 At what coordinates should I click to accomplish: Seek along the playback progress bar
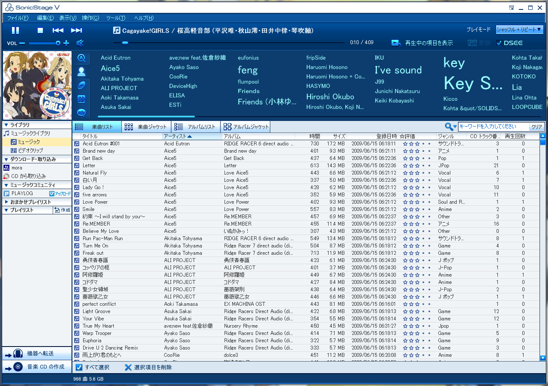click(229, 43)
